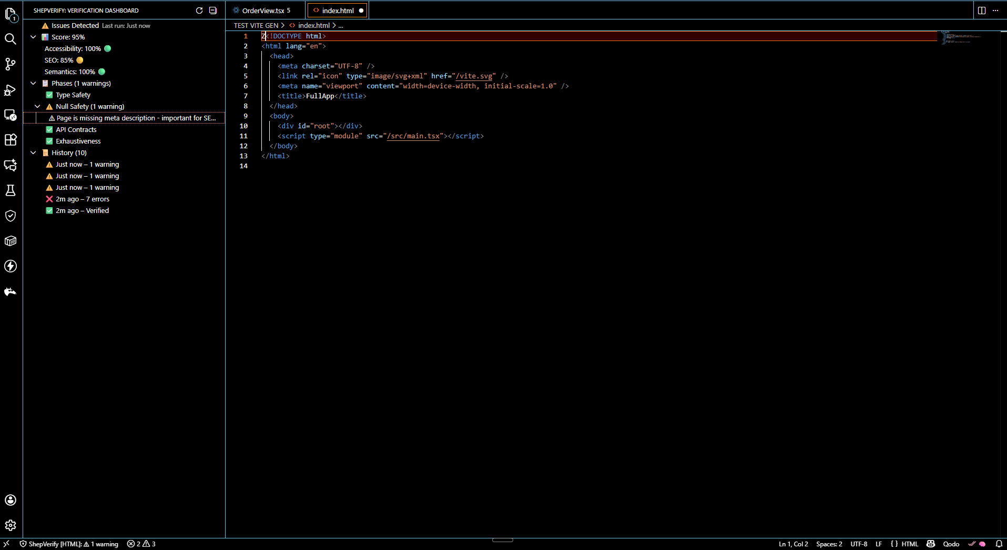Open errors and warnings problems counter
Screen dimensions: 1007x550
[x=141, y=544]
